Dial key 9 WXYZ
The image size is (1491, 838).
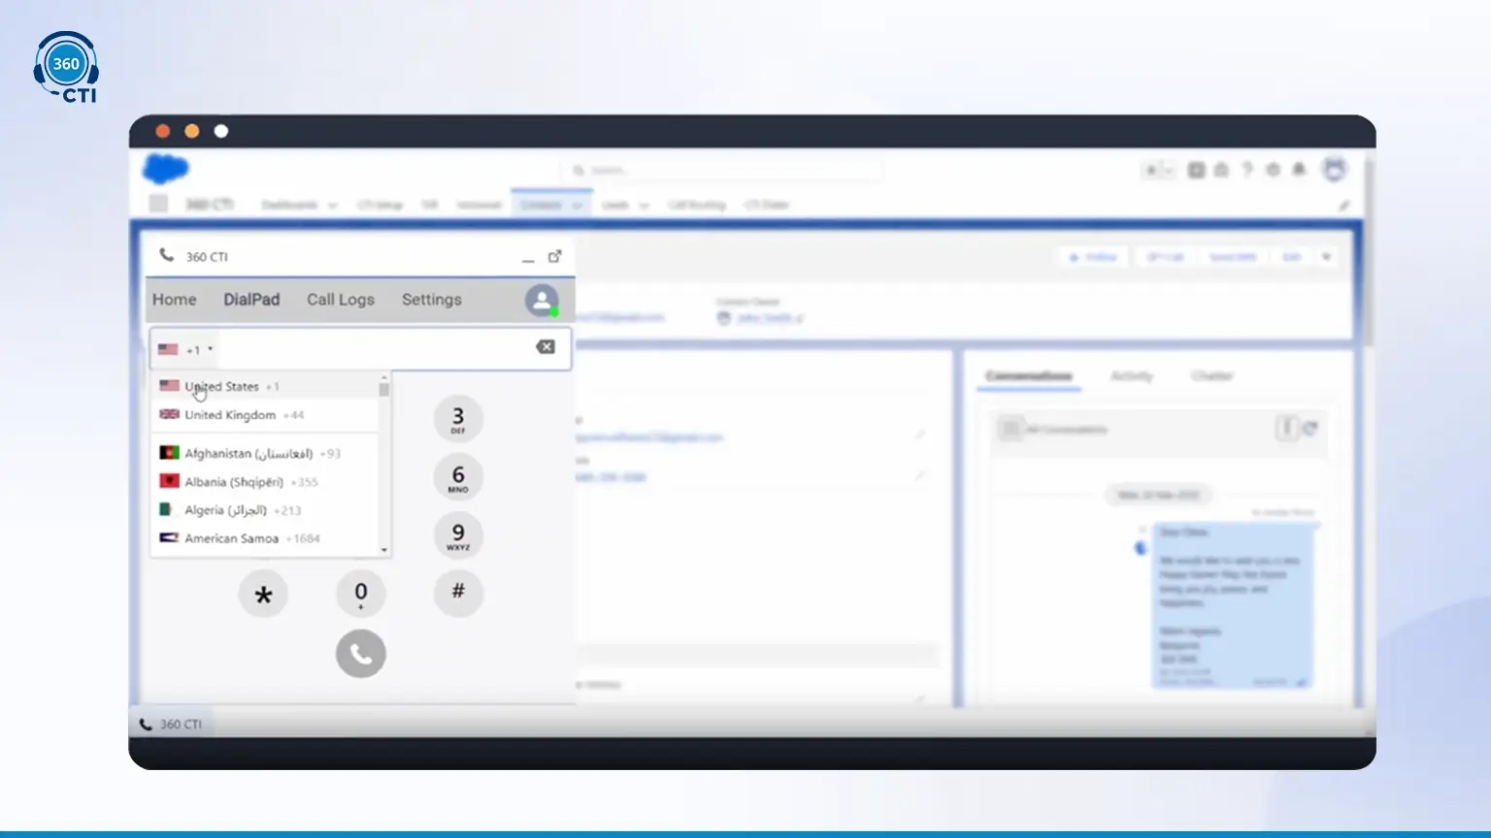(x=458, y=534)
